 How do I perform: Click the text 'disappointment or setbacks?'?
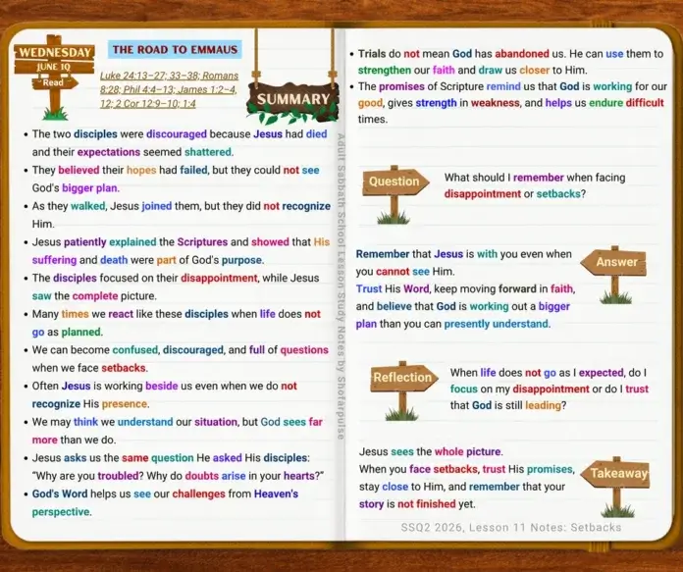click(515, 194)
